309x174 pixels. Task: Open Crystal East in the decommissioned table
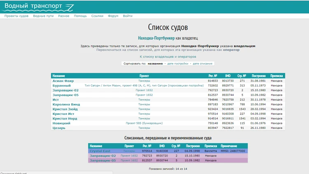(x=100, y=151)
